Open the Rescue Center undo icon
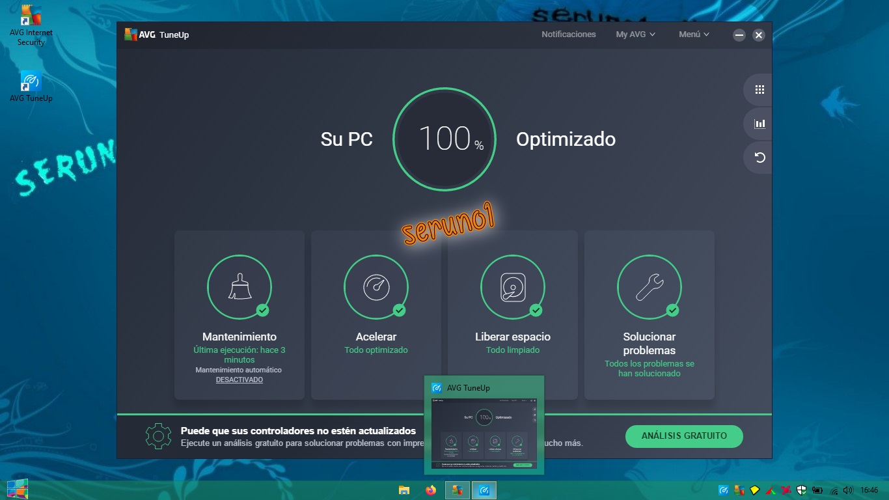 759,158
